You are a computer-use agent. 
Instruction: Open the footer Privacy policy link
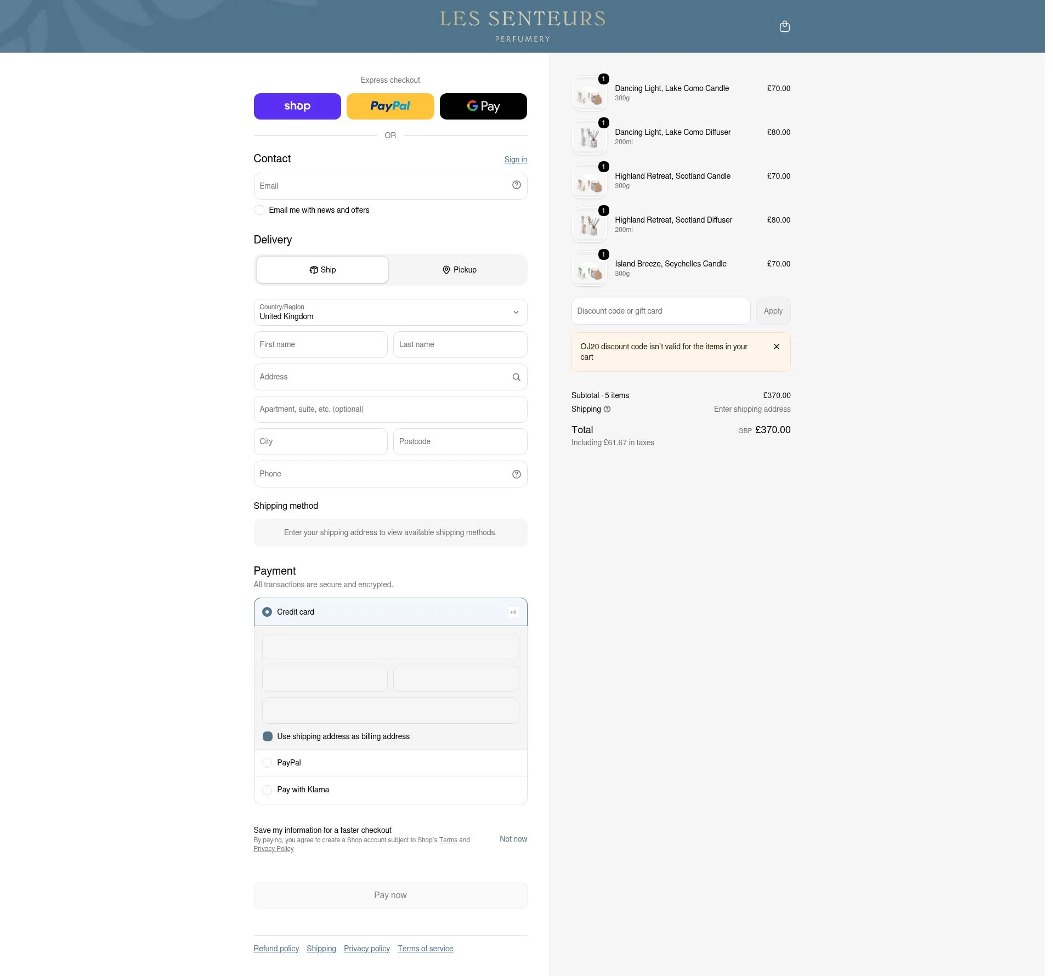tap(367, 949)
